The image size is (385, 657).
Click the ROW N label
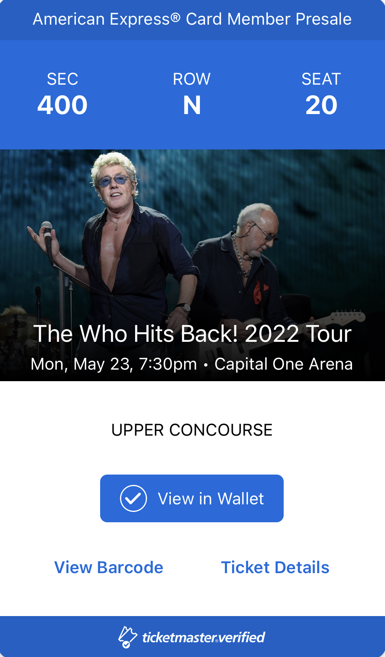192,95
